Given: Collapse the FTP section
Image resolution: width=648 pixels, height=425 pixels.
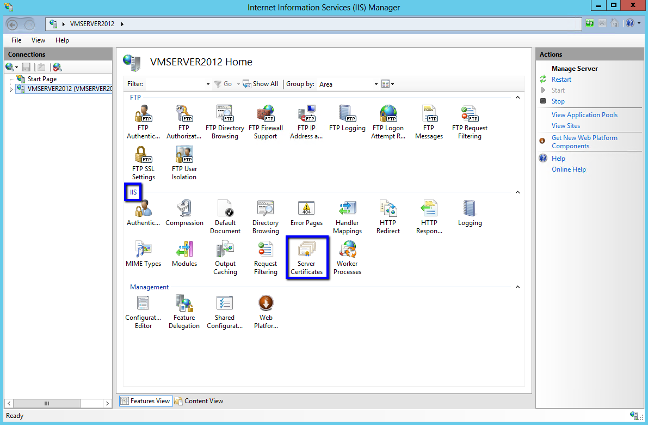Looking at the screenshot, I should [517, 97].
